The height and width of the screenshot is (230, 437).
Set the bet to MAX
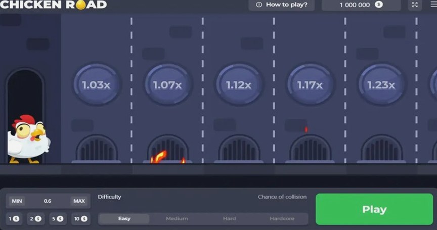click(x=79, y=201)
